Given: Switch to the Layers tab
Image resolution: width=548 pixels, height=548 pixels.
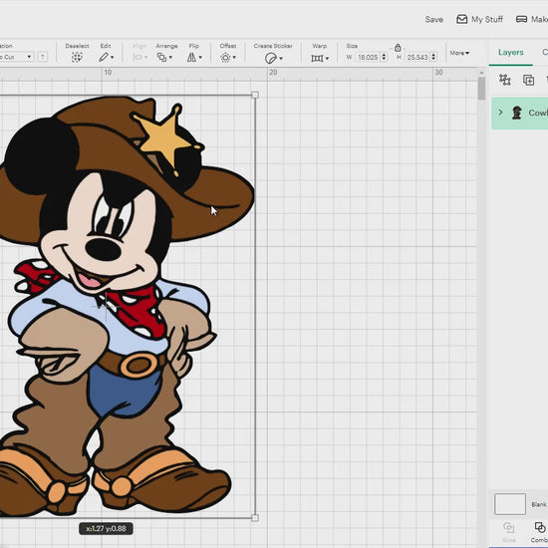Looking at the screenshot, I should (510, 53).
